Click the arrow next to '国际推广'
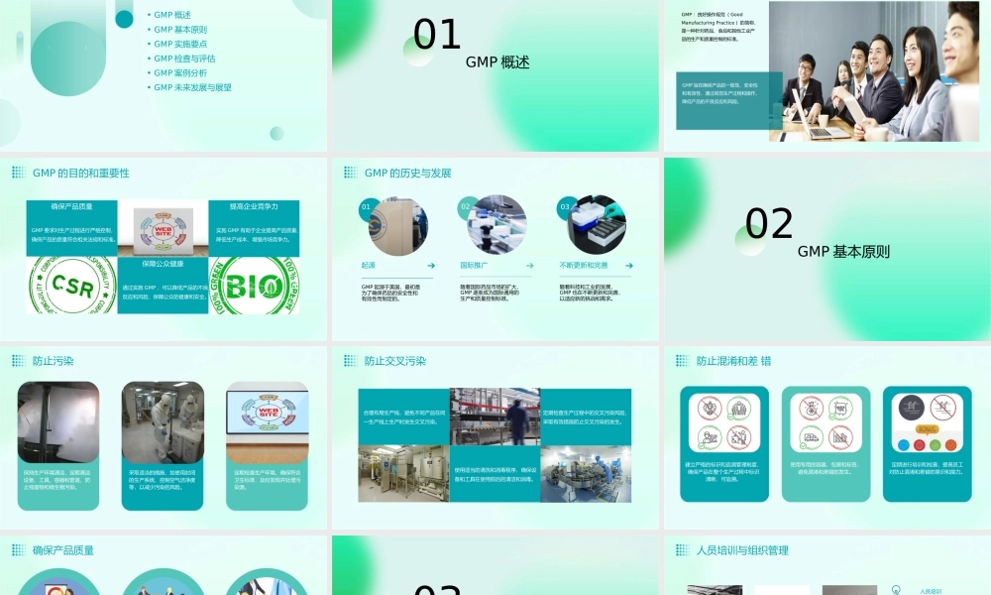 coord(529,266)
